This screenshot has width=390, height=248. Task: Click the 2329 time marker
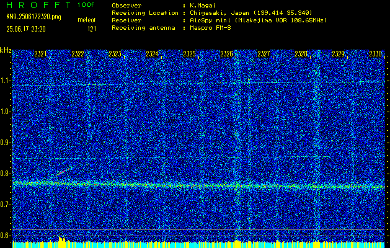[339, 54]
